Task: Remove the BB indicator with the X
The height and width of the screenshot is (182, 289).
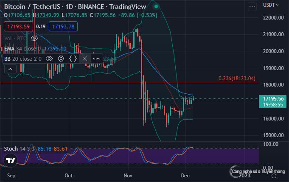Action: [85, 59]
